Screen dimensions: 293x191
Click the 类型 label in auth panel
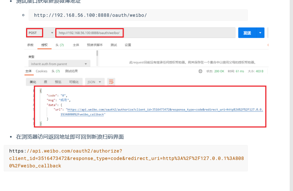(x=31, y=57)
